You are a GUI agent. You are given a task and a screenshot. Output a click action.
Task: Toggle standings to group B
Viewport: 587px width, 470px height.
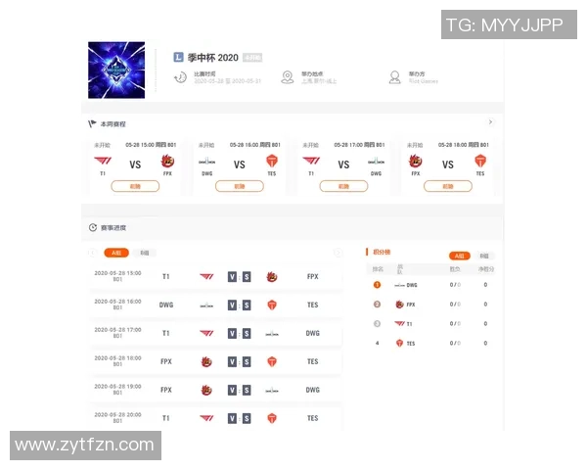pyautogui.click(x=484, y=256)
